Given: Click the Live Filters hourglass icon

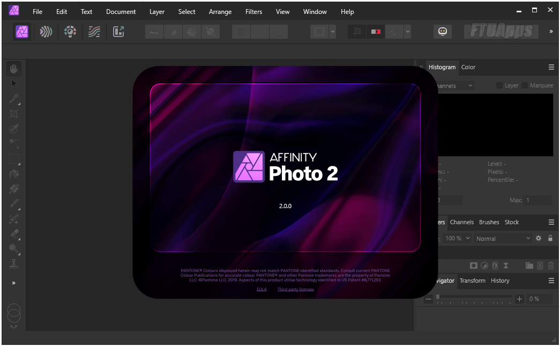Looking at the screenshot, I should tap(506, 266).
